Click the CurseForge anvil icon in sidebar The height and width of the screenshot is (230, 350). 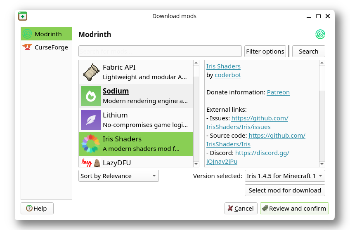coord(27,47)
